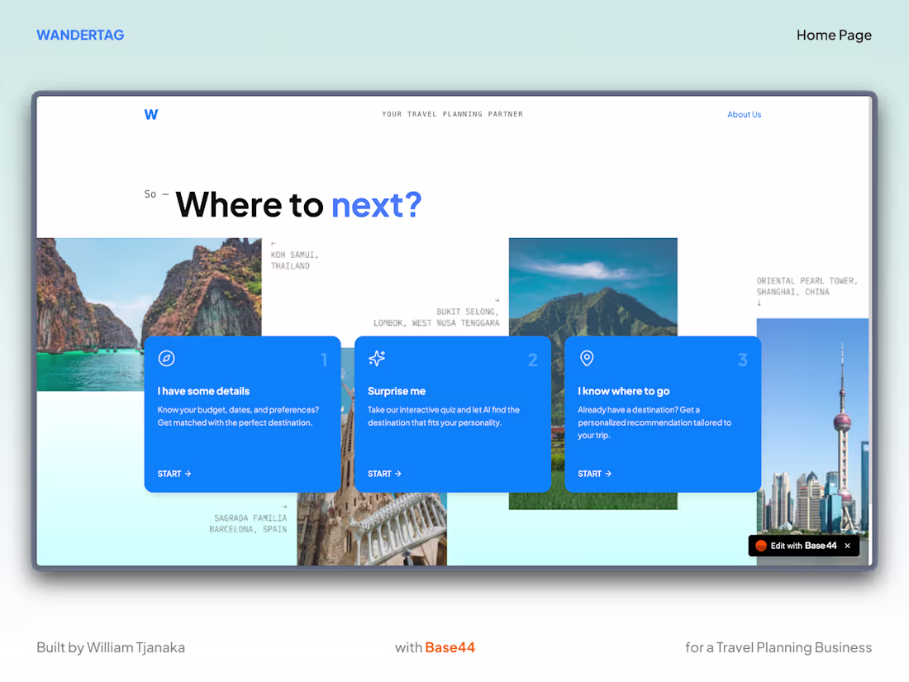
Task: Click the 'I know where to go' title
Action: [x=623, y=392]
